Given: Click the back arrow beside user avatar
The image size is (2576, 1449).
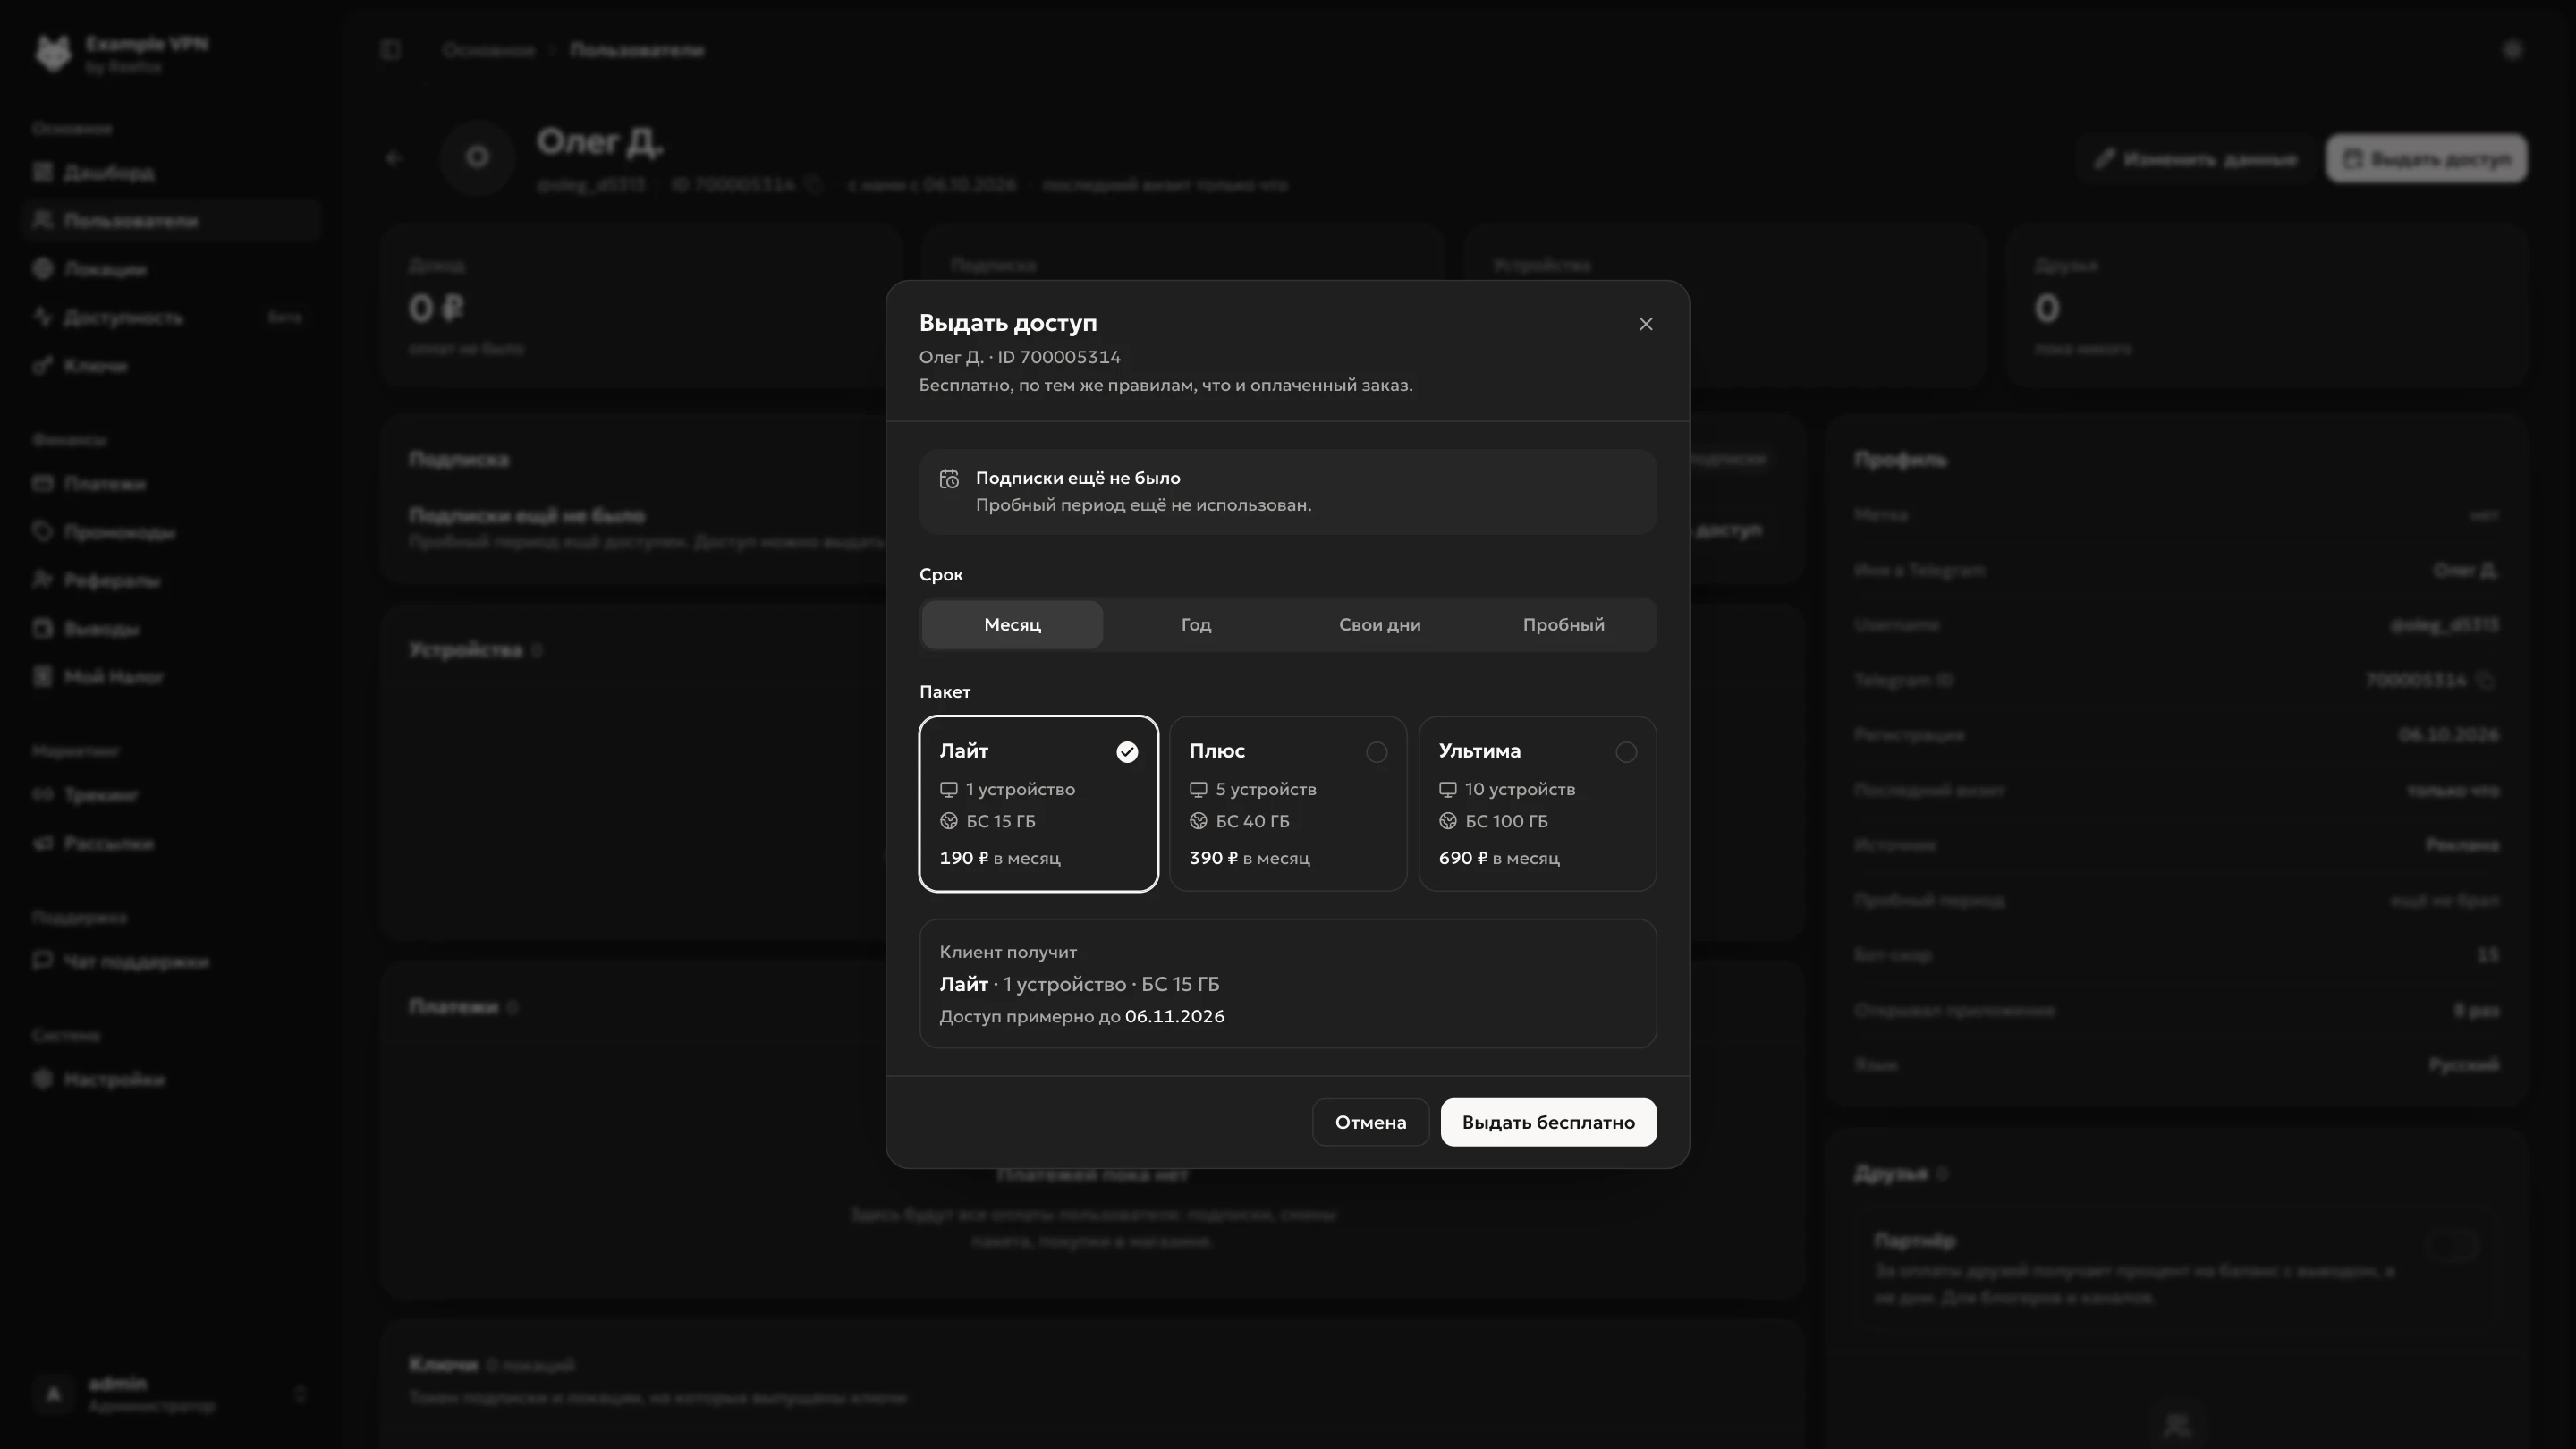Looking at the screenshot, I should pos(394,158).
